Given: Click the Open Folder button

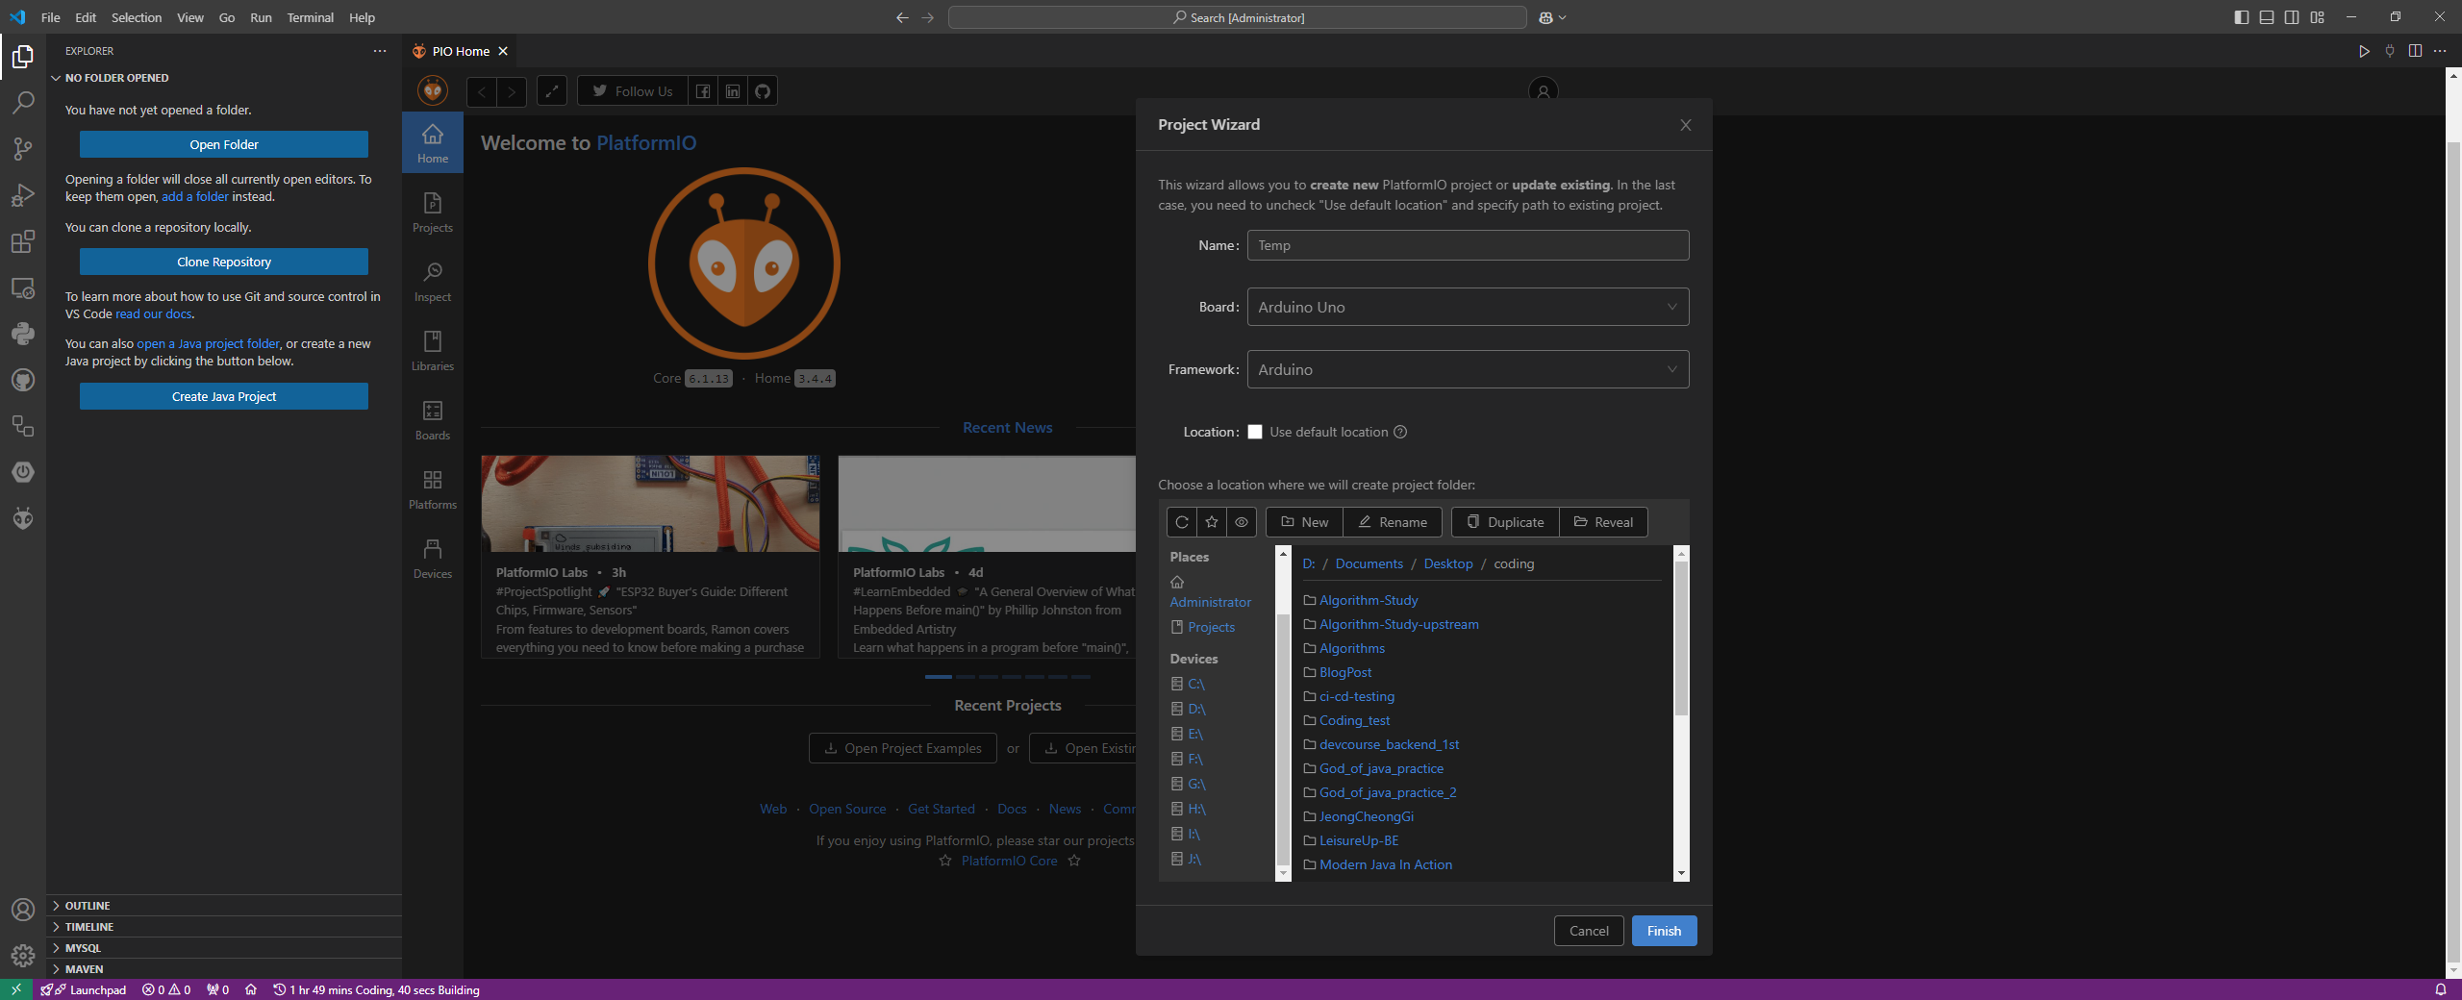Looking at the screenshot, I should (224, 144).
